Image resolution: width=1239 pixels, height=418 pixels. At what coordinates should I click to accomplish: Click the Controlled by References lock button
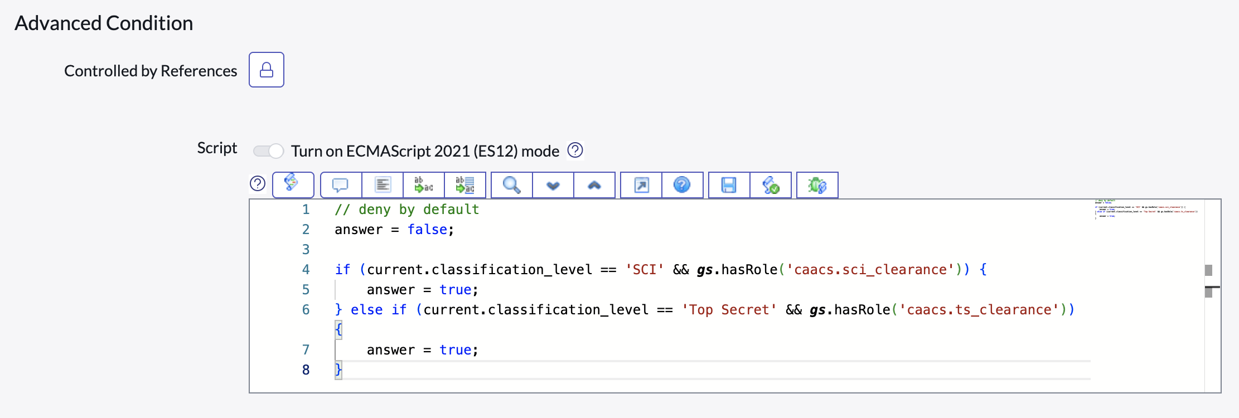point(266,70)
